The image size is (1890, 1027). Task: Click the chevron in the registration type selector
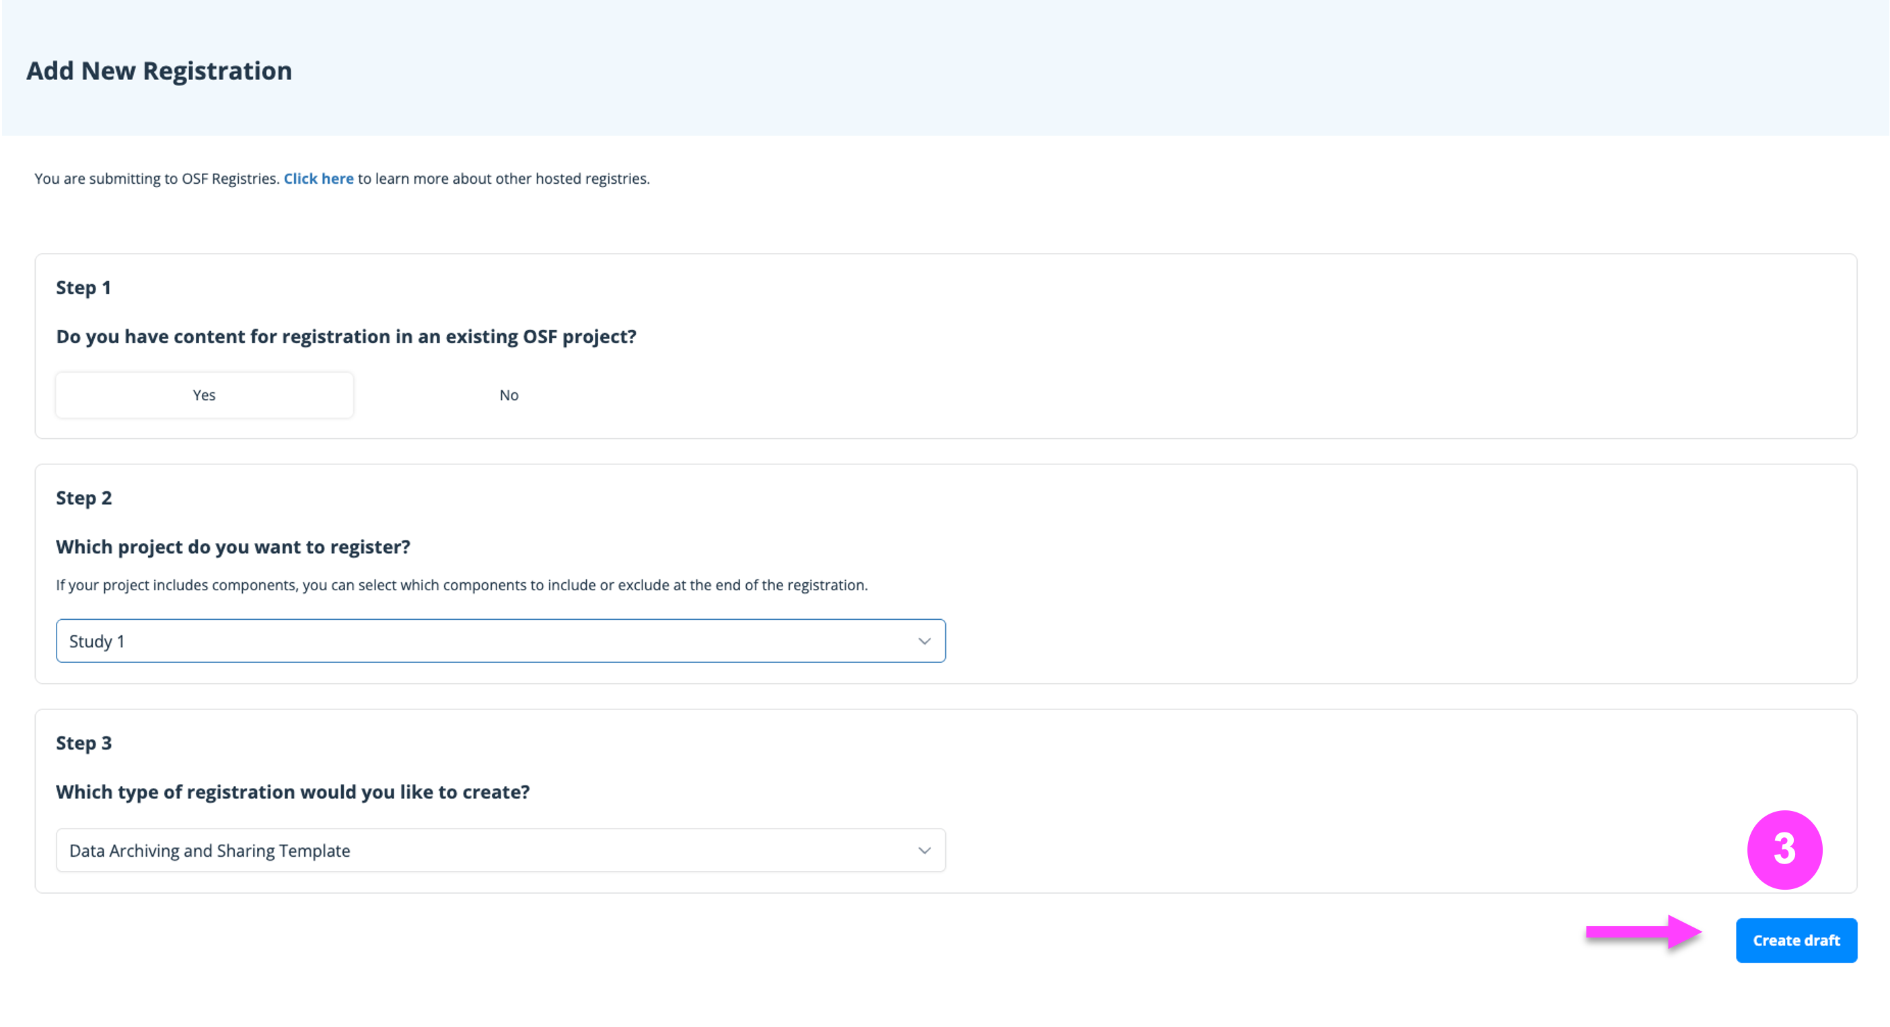(924, 850)
